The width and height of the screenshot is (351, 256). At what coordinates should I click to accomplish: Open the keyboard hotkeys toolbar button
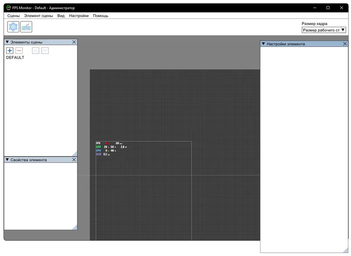(26, 27)
